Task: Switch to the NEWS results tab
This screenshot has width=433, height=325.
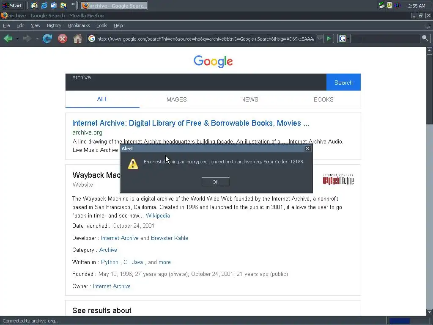Action: point(249,99)
